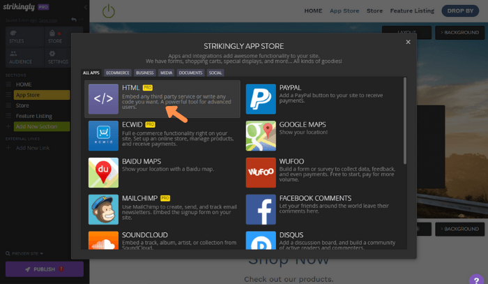Click the Home section drag handle
The height and width of the screenshot is (284, 488).
tap(8, 84)
